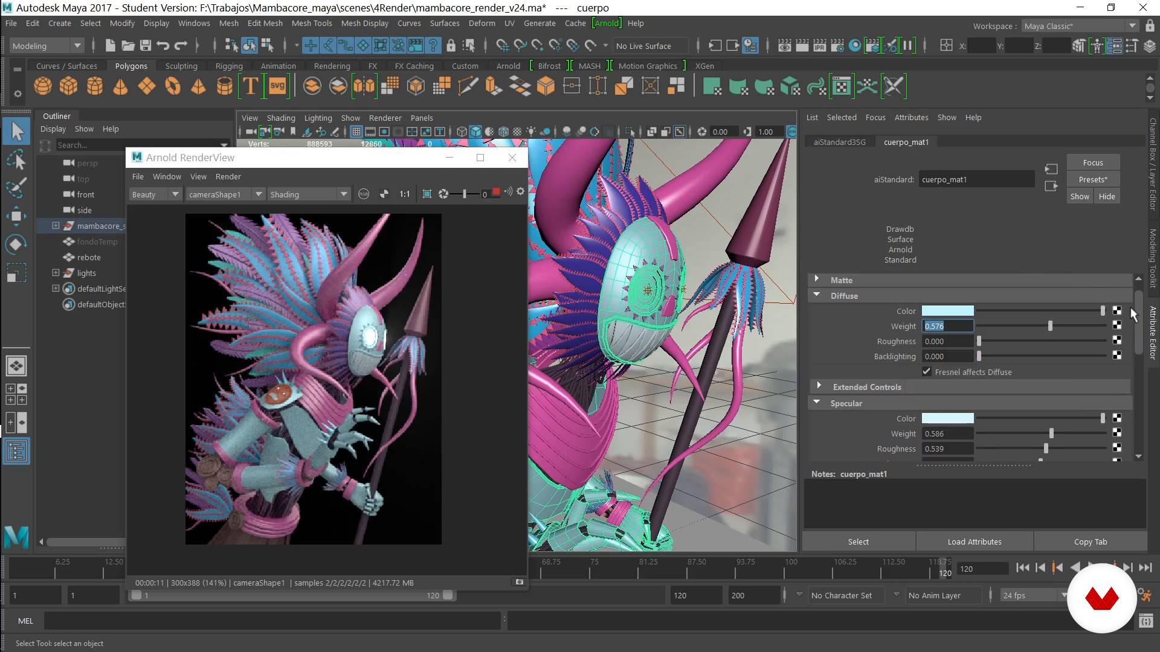The width and height of the screenshot is (1160, 652).
Task: Click the snapshot camera icon in RenderView status
Action: coord(519,582)
